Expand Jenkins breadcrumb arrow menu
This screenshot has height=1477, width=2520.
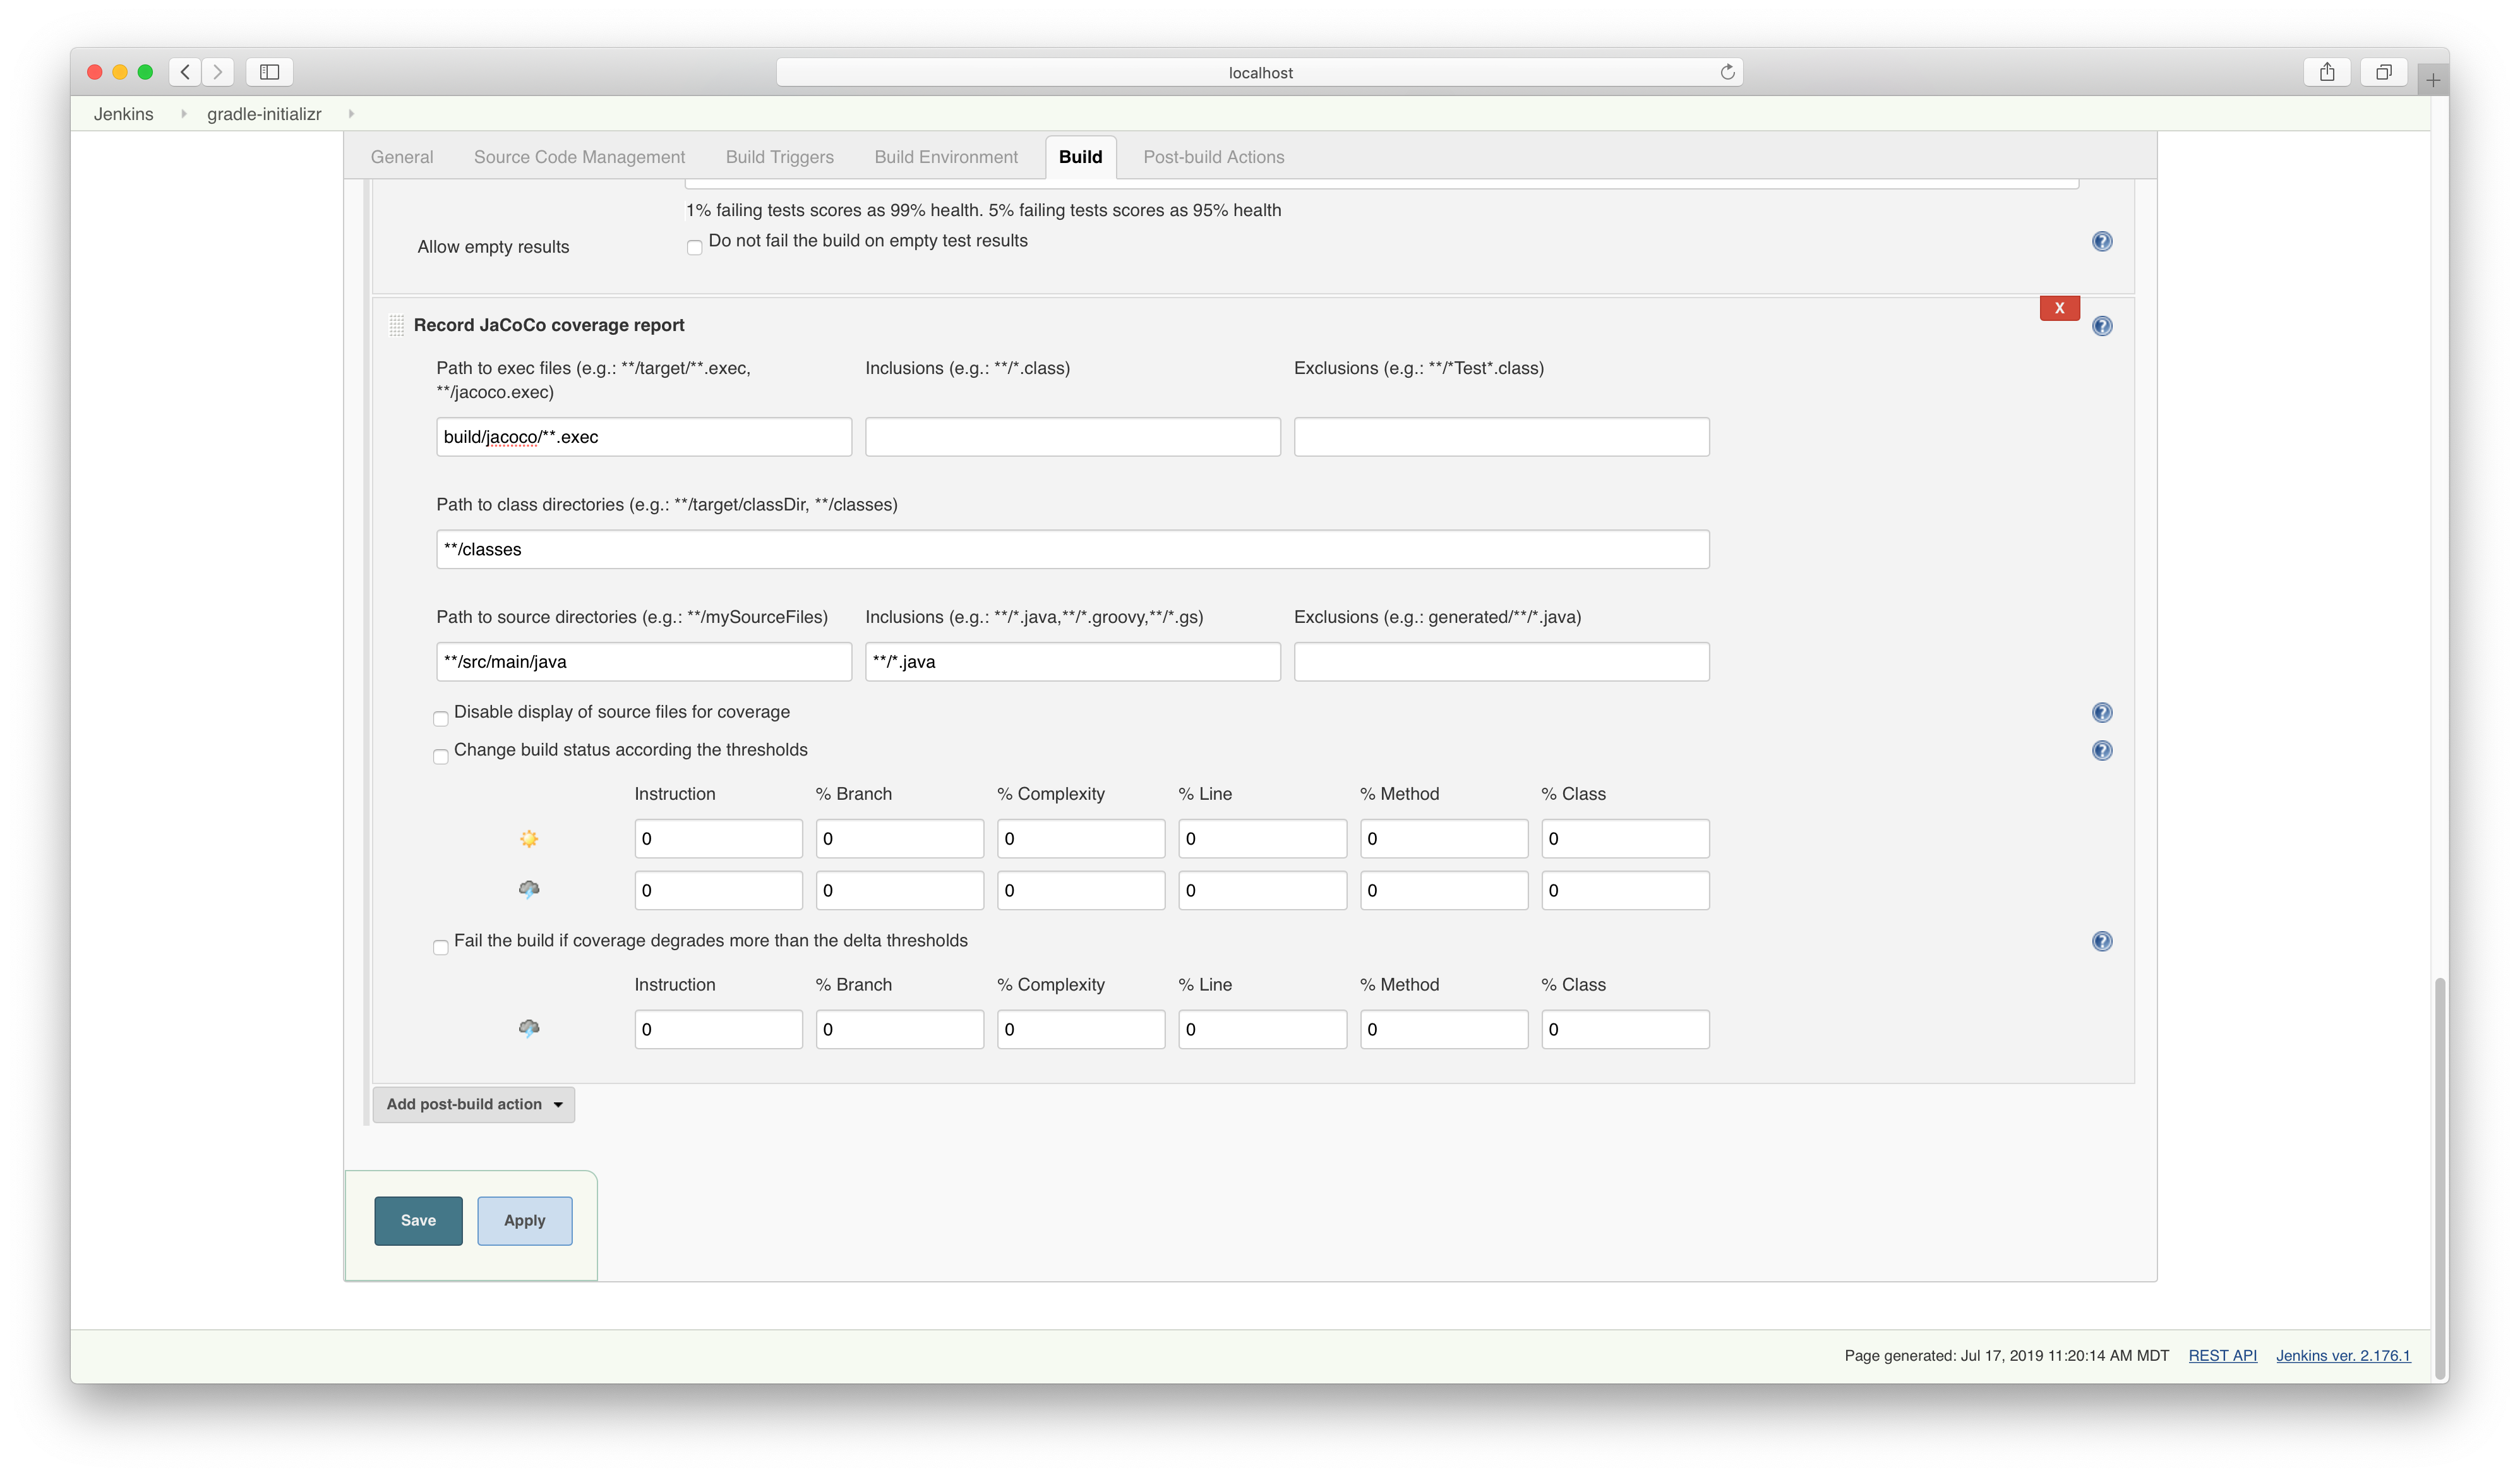tap(184, 114)
